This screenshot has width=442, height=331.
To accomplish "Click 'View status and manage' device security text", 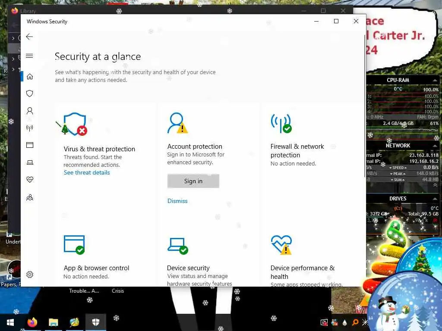I will coord(197,276).
